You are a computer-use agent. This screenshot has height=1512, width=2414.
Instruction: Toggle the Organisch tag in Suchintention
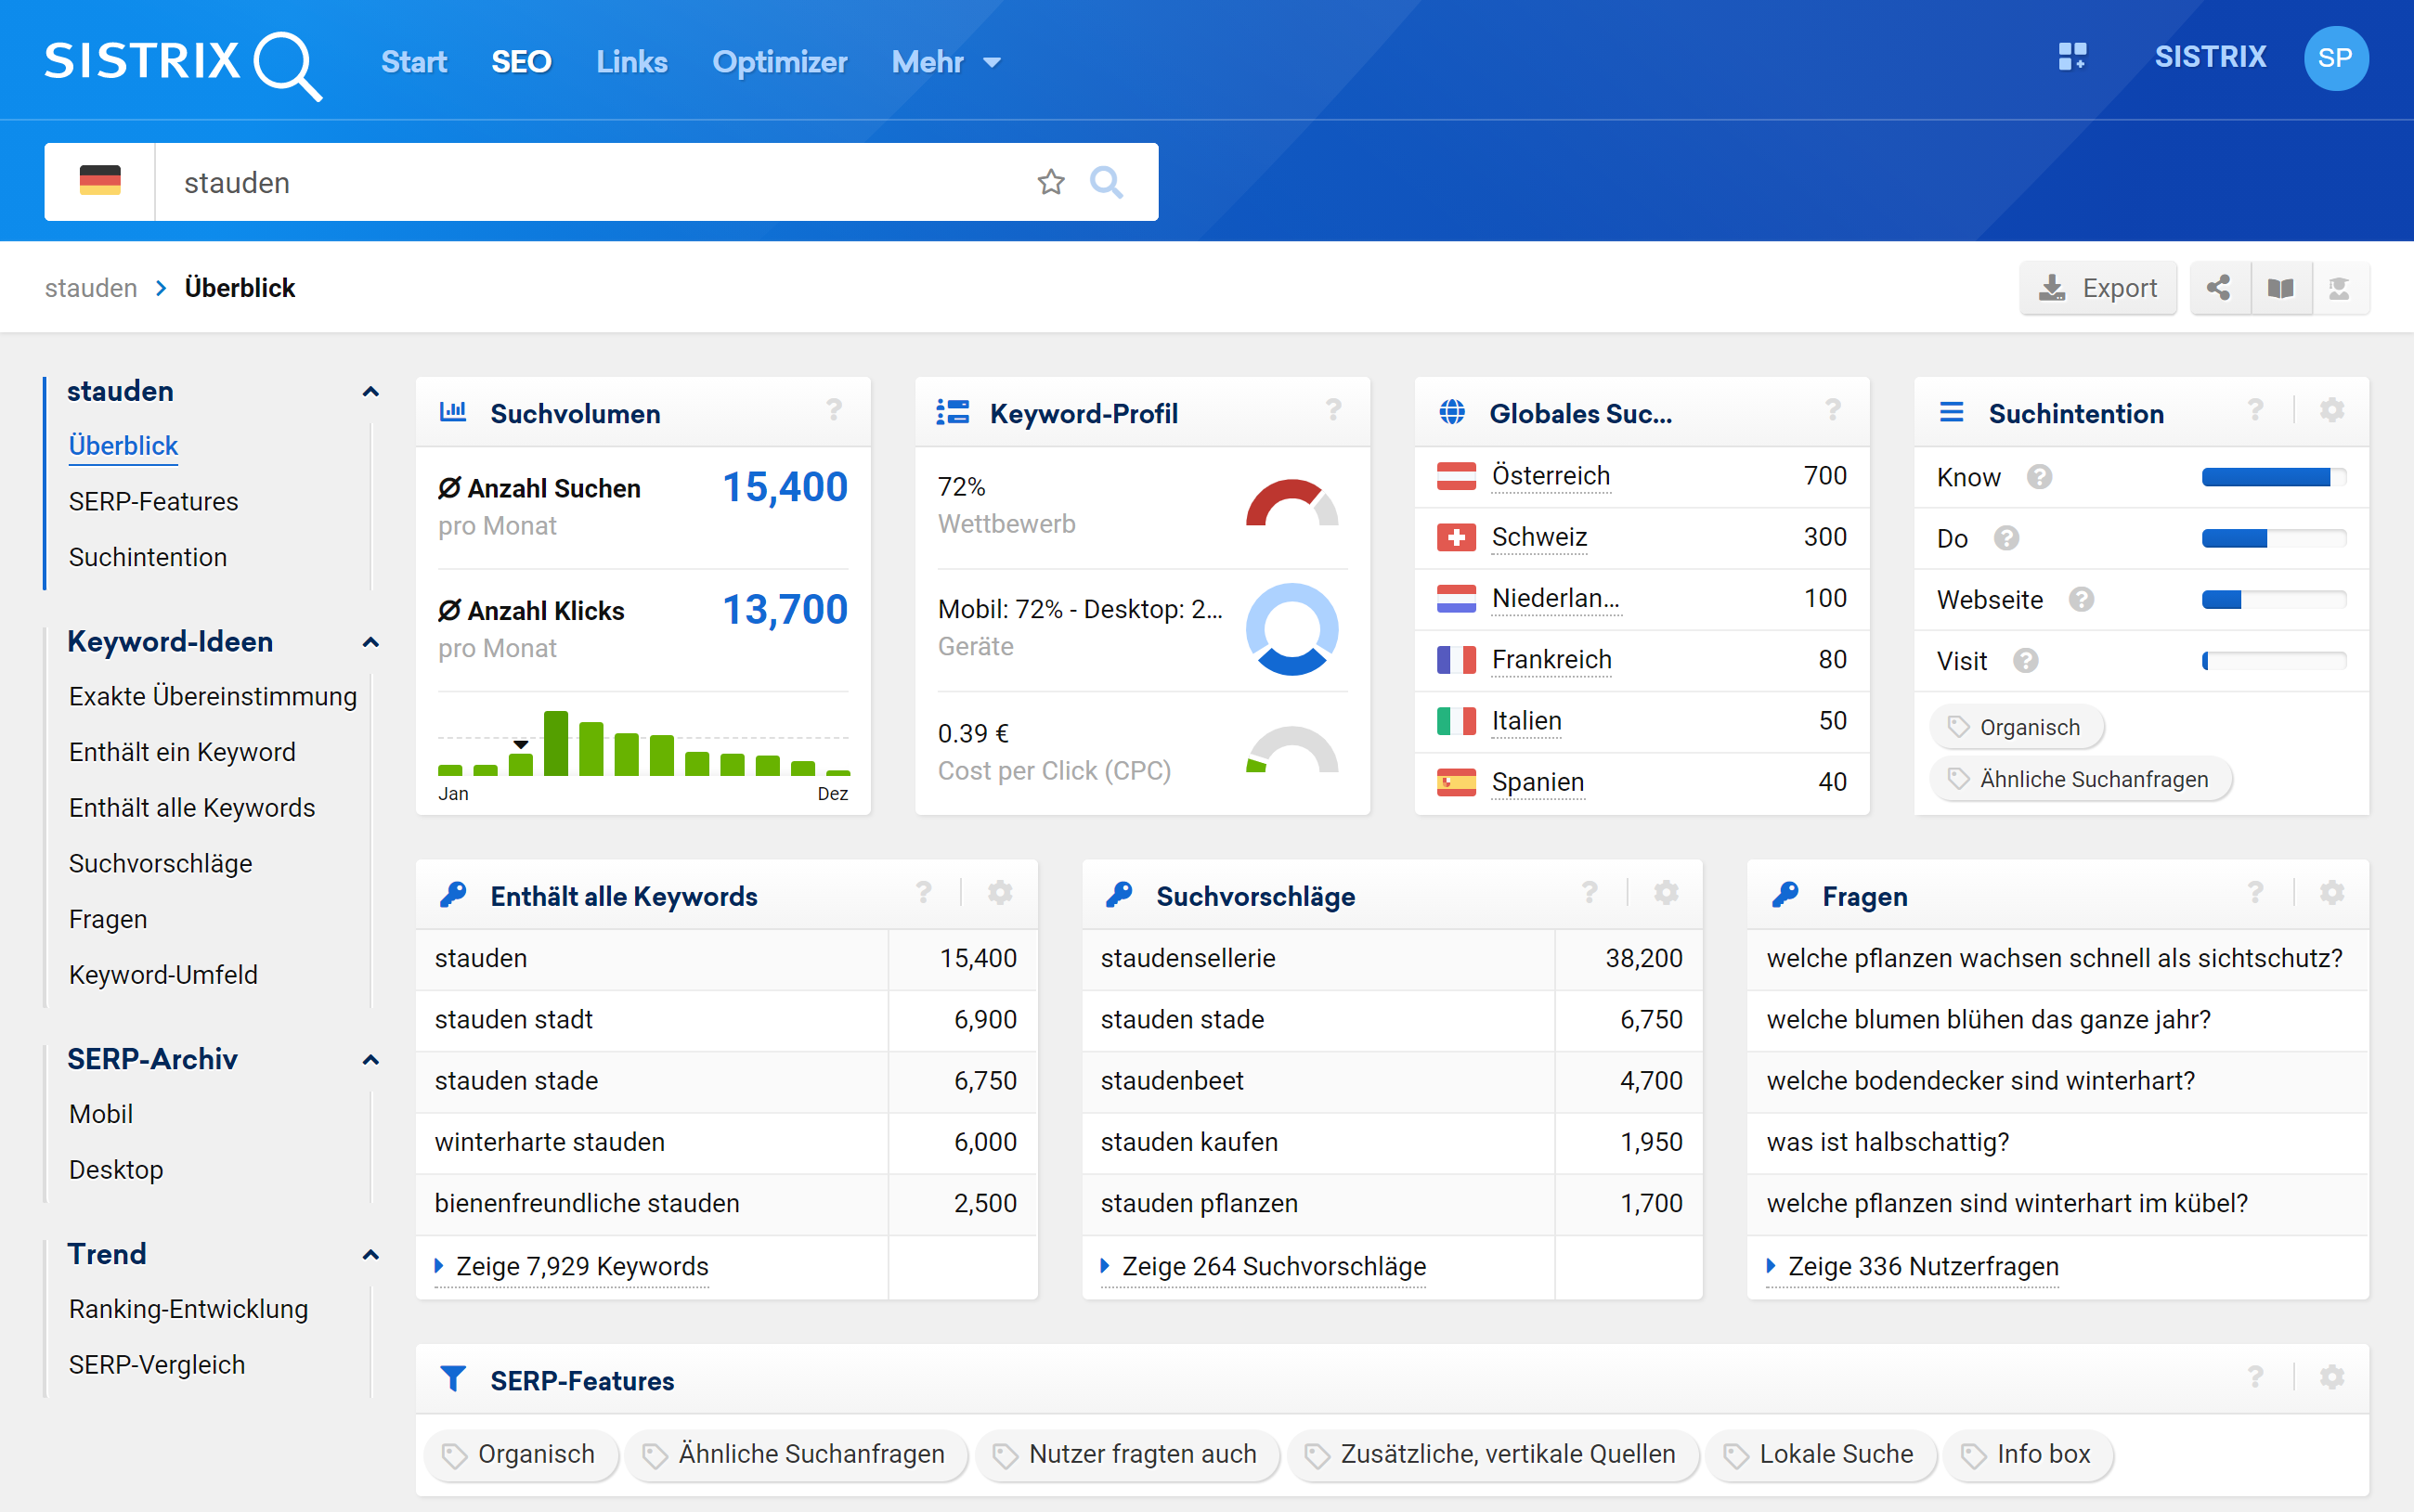(x=2016, y=727)
